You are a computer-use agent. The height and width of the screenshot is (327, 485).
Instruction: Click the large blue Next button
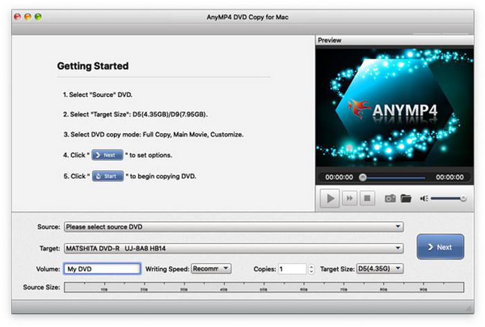440,247
